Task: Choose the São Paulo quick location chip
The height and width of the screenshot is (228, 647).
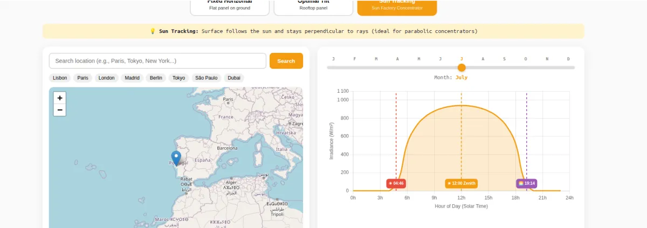Action: click(x=207, y=78)
